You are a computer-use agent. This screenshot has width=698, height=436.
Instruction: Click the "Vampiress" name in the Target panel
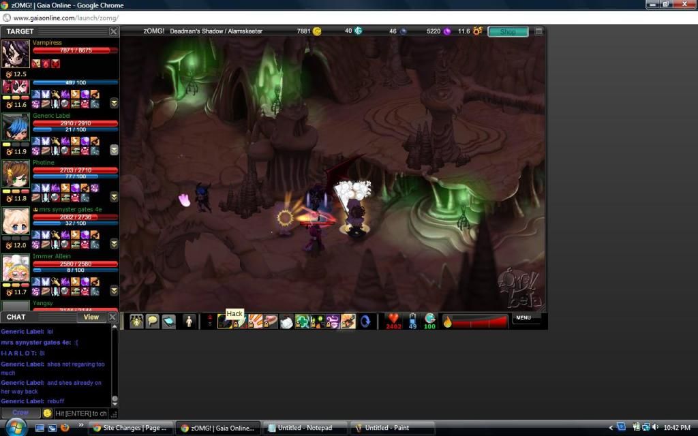pos(47,43)
